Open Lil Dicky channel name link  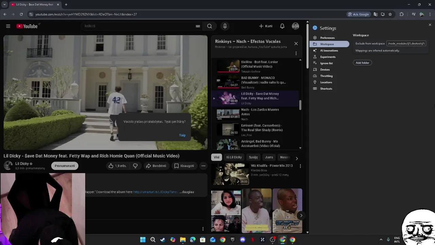[x=22, y=164]
